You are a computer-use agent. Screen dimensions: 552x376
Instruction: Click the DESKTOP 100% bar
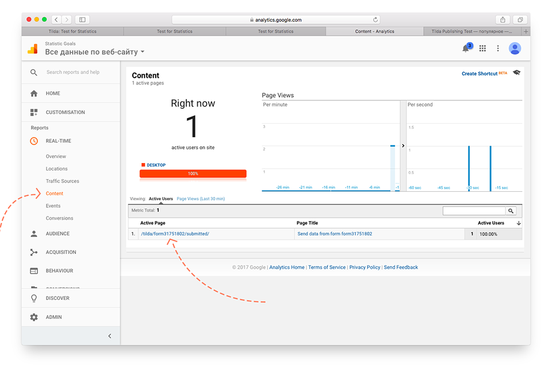click(193, 173)
